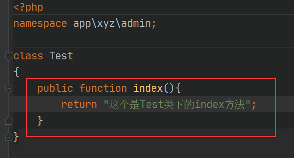Click the parentheses after index

tap(169, 88)
